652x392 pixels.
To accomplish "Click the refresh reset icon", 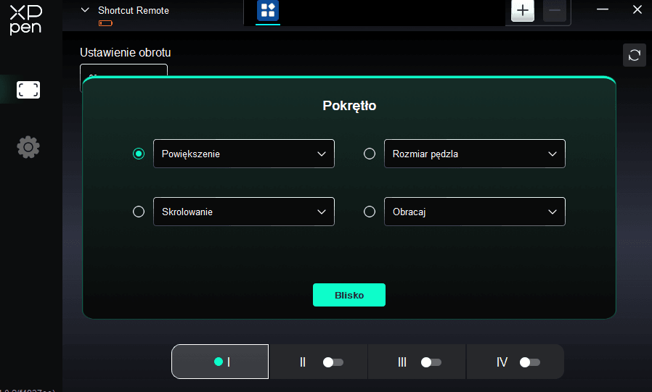I will click(634, 56).
